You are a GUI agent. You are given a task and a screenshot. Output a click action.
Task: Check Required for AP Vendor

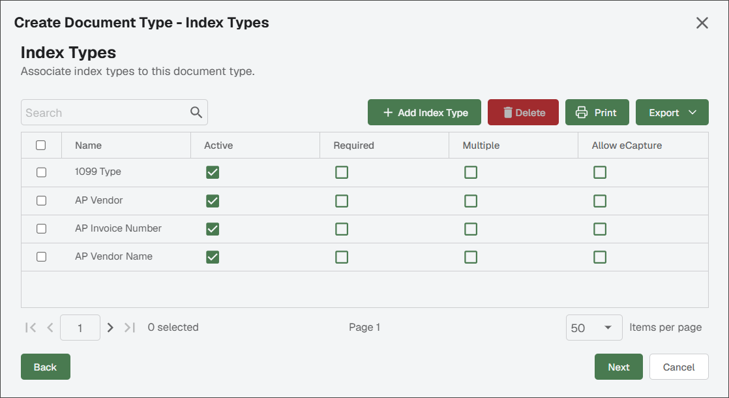point(342,201)
